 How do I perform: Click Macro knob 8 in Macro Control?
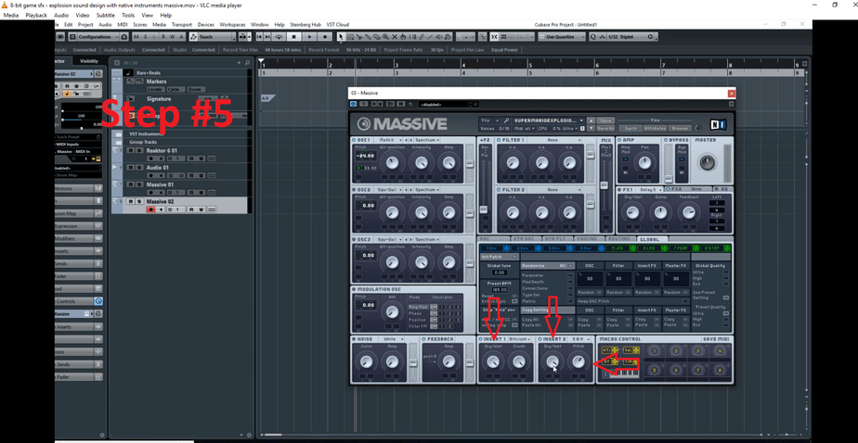coord(721,371)
